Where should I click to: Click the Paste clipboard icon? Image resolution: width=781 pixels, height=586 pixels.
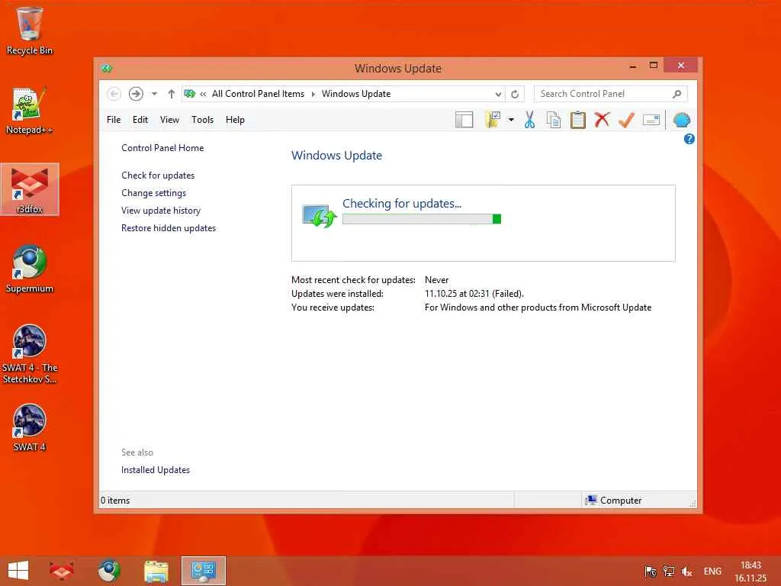[578, 120]
